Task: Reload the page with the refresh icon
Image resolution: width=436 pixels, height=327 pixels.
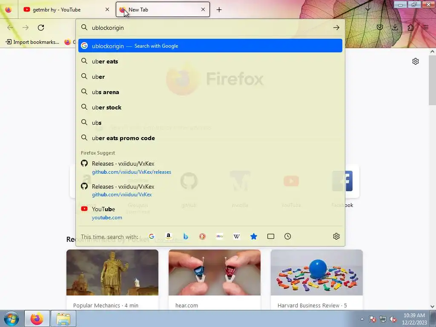Action: [41, 28]
